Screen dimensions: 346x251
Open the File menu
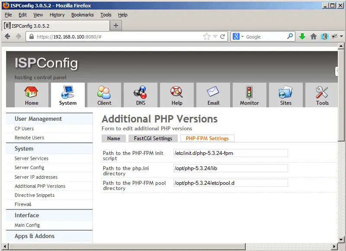coord(8,15)
